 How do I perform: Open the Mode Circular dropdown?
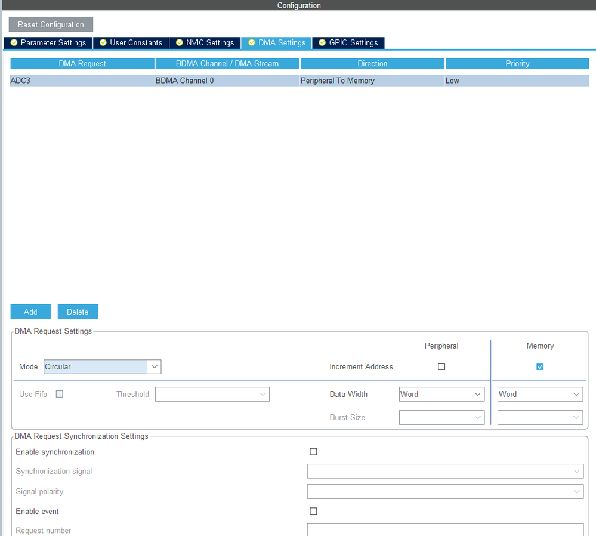click(102, 366)
